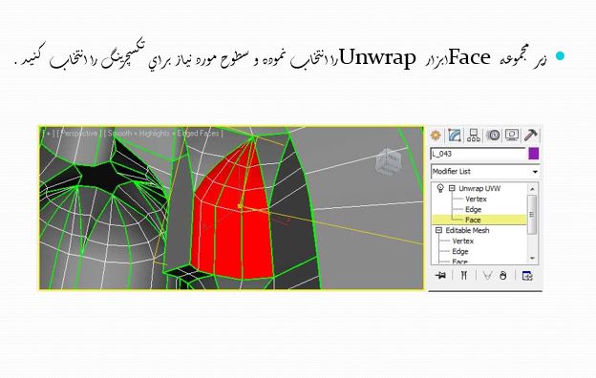Select Edge under Unwrap UVW

473,209
